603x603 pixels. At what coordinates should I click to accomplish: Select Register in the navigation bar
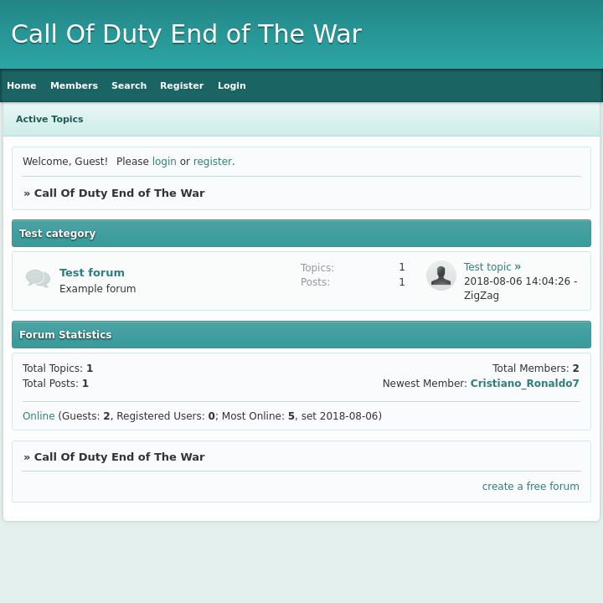click(182, 85)
